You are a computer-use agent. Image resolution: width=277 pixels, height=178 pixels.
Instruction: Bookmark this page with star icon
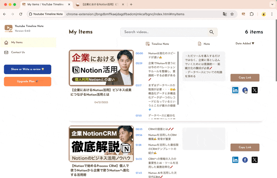(x=232, y=14)
